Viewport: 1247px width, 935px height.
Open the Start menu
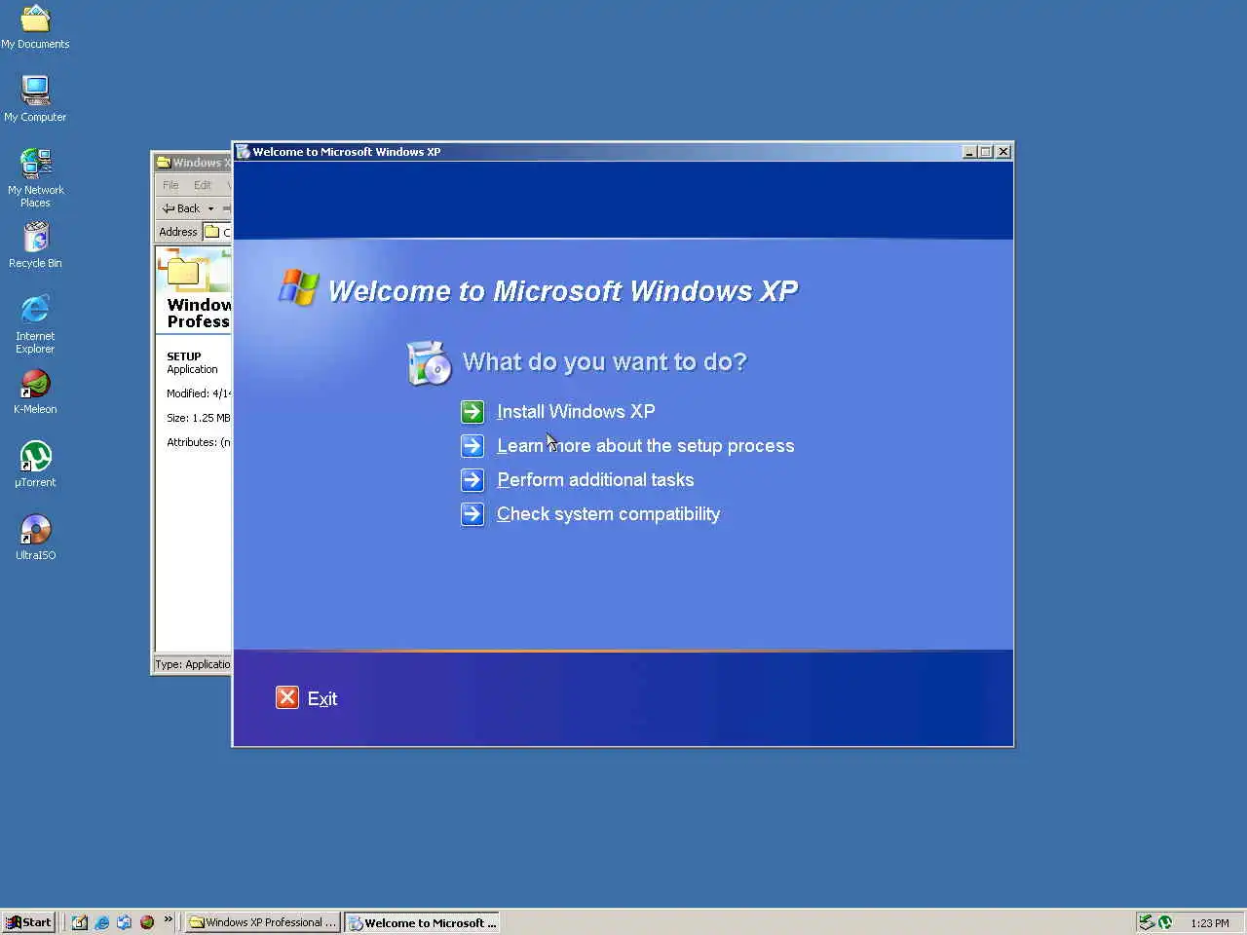pos(28,922)
